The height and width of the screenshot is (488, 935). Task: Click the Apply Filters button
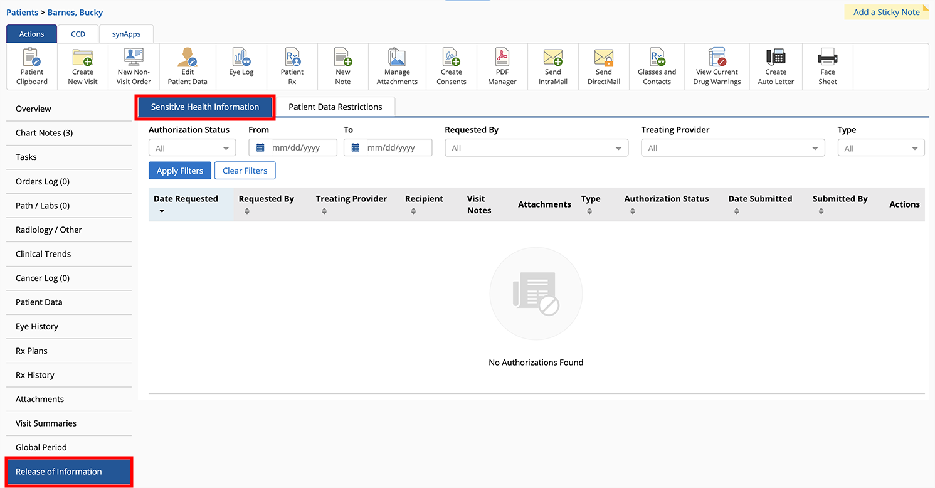[180, 171]
